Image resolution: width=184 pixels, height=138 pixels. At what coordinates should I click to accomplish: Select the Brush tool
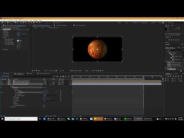[x=29, y=23]
